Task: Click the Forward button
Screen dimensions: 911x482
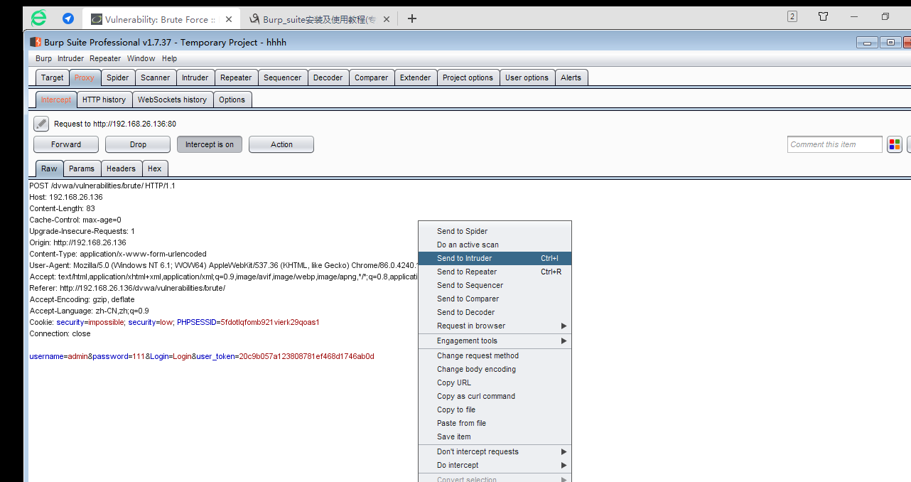Action: (x=66, y=144)
